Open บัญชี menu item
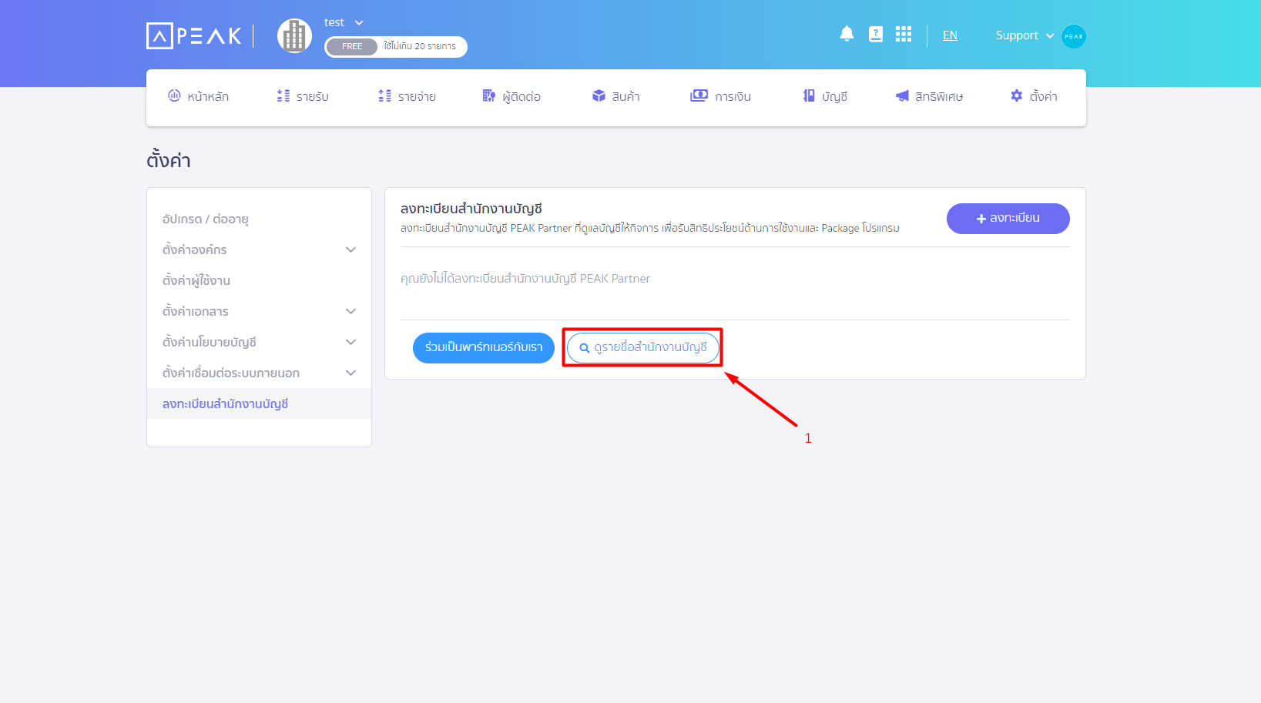 tap(825, 96)
